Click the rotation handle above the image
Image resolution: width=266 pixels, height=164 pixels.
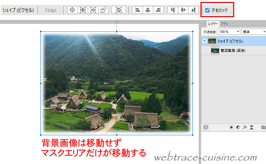[x=117, y=23]
